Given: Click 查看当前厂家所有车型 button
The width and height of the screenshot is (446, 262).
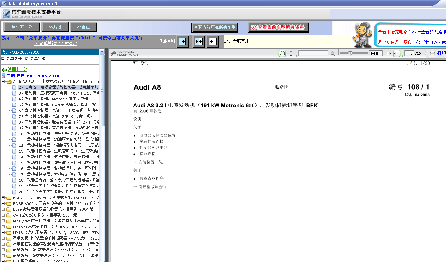Looking at the screenshot, I should click(215, 27).
